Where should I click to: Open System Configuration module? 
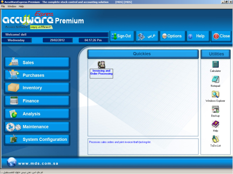pyautogui.click(x=37, y=140)
